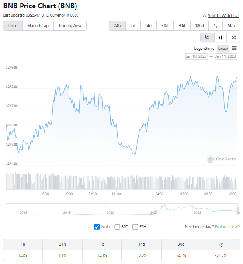Viewport: 243px width, 264px height.
Task: Open the chart hamburger menu icon
Action: 234,48
